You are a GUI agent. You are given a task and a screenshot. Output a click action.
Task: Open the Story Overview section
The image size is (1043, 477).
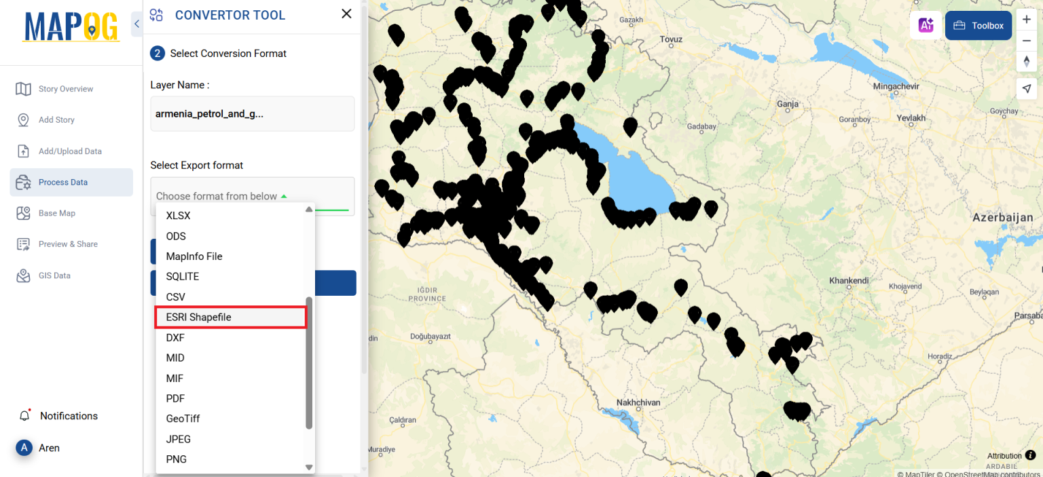tap(66, 88)
